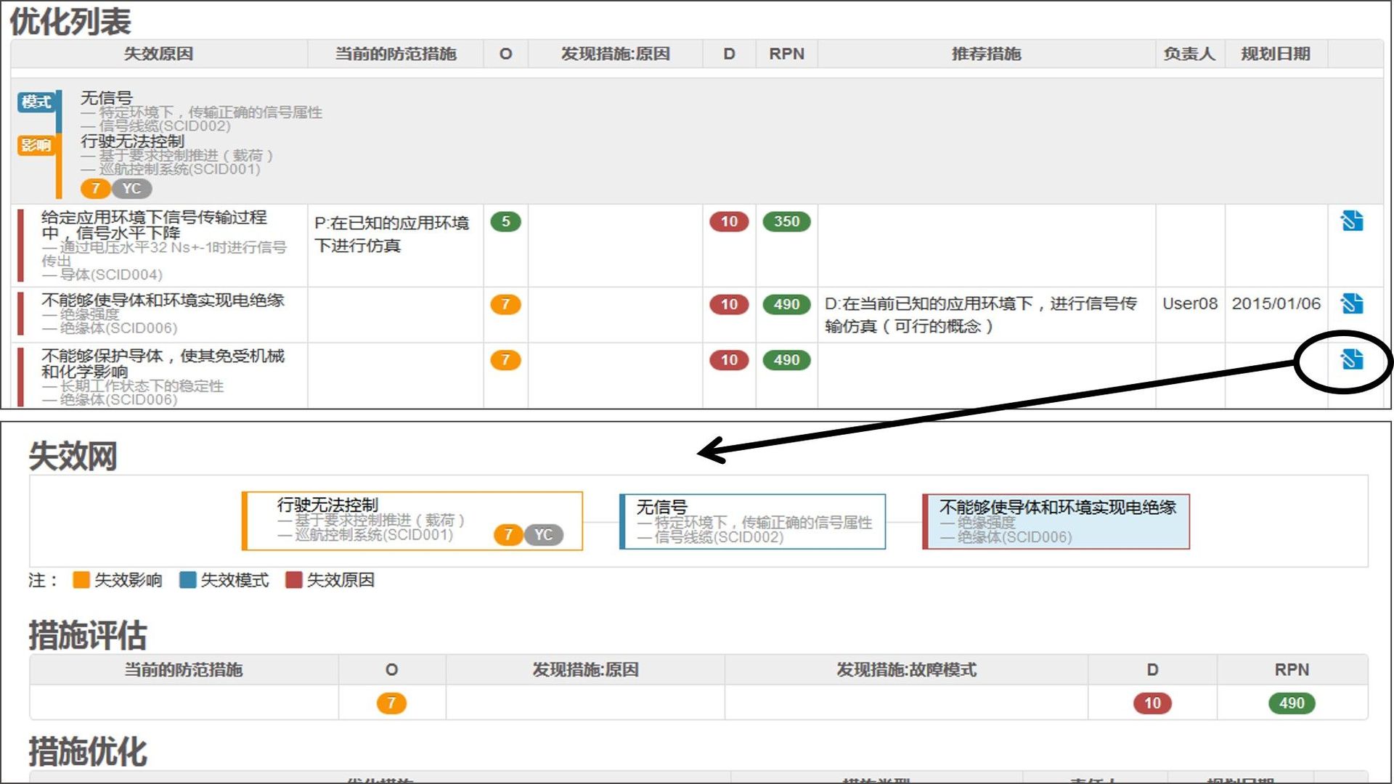This screenshot has height=784, width=1394.
Task: Click the green O value 5 badge
Action: (x=505, y=221)
